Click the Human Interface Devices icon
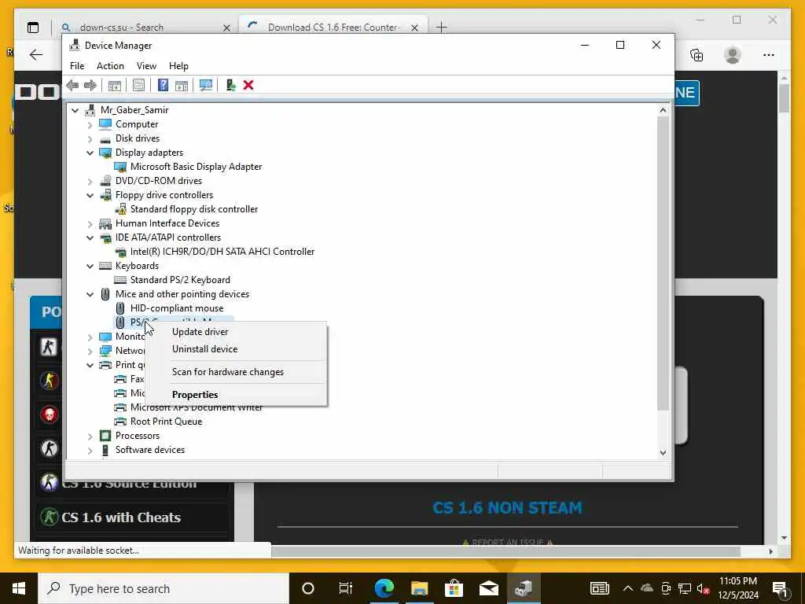The image size is (805, 604). click(105, 223)
